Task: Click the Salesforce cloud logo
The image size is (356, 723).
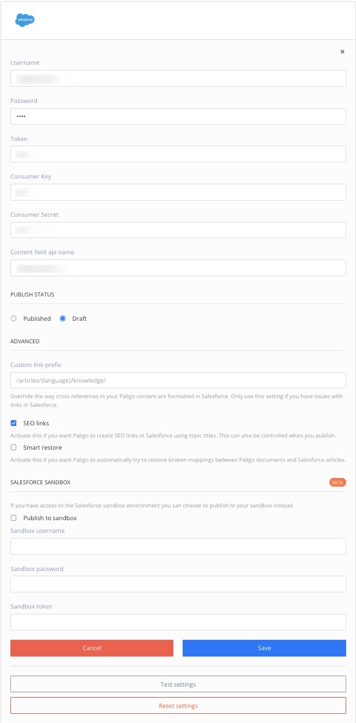Action: tap(25, 20)
